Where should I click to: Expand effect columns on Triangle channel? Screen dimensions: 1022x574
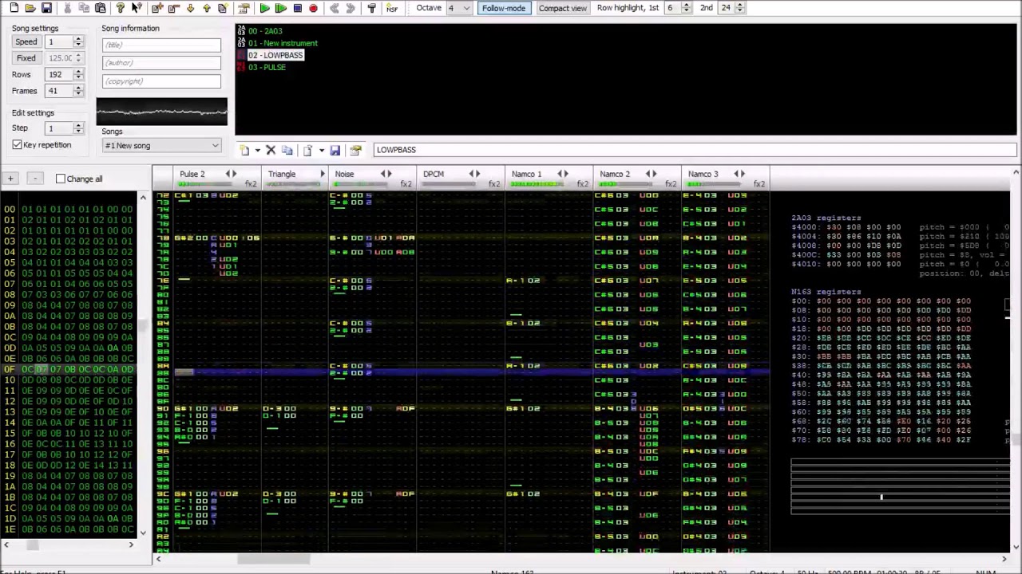click(x=323, y=174)
